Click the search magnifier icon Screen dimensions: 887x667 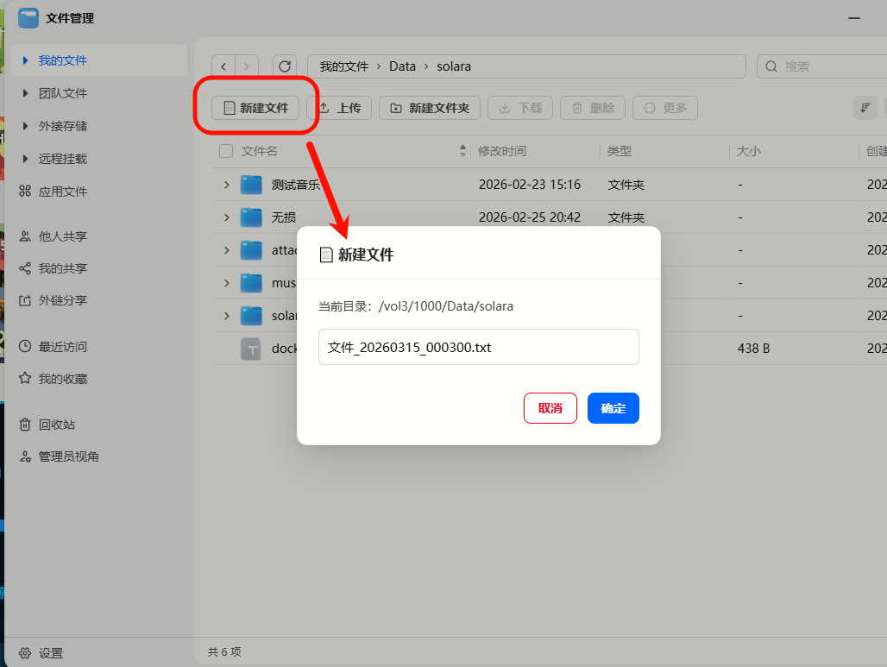[x=771, y=66]
